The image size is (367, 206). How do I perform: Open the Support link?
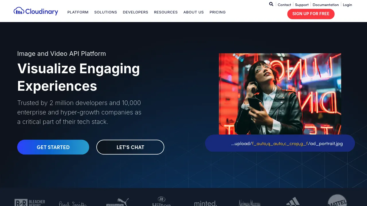302,5
